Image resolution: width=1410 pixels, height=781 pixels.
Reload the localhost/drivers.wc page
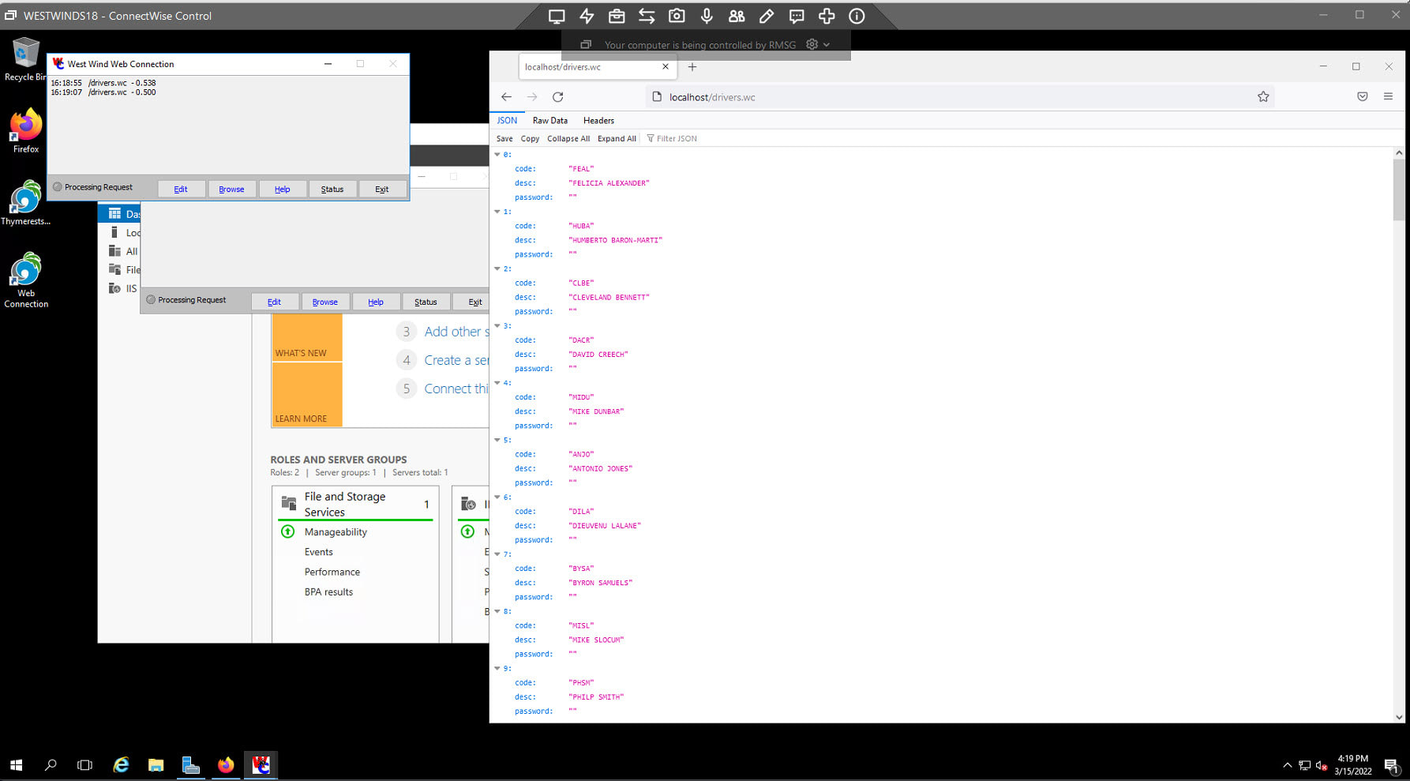(557, 97)
